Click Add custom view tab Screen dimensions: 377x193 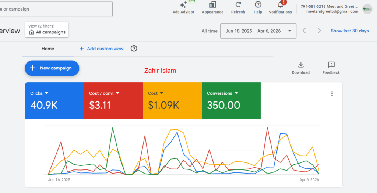(102, 49)
